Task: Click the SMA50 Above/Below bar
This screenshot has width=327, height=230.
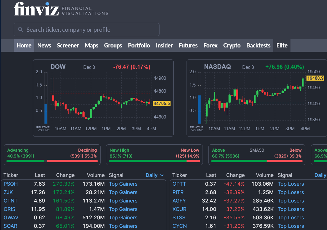Action: [x=257, y=161]
